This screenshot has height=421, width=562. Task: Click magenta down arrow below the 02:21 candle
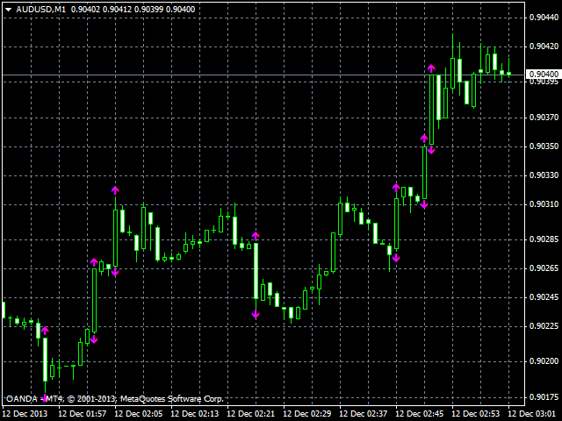click(x=256, y=314)
